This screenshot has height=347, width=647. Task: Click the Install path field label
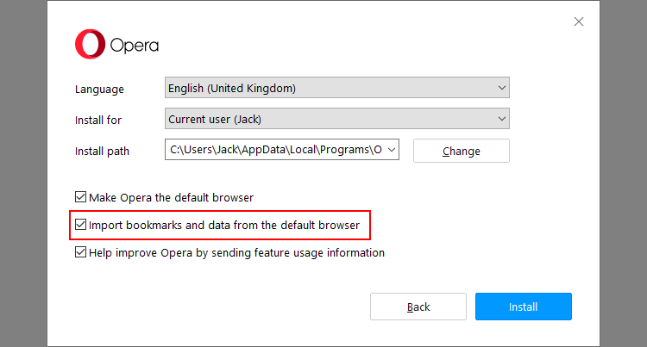102,151
